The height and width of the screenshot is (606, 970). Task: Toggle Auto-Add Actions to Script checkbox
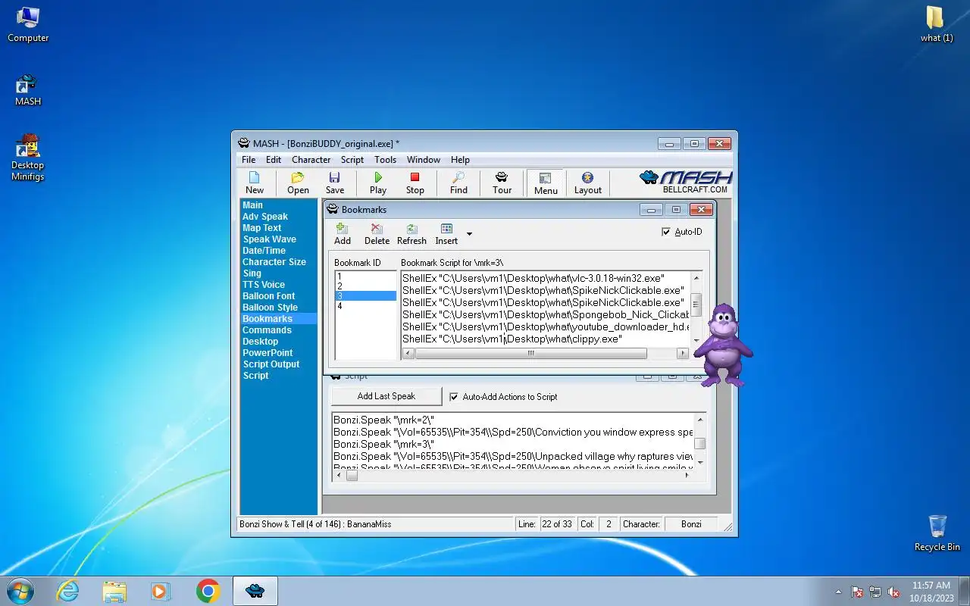(454, 397)
